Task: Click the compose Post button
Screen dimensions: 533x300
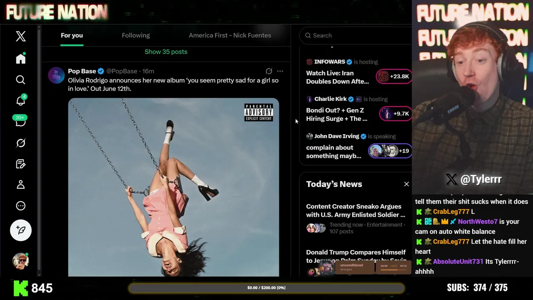Action: coord(20,230)
